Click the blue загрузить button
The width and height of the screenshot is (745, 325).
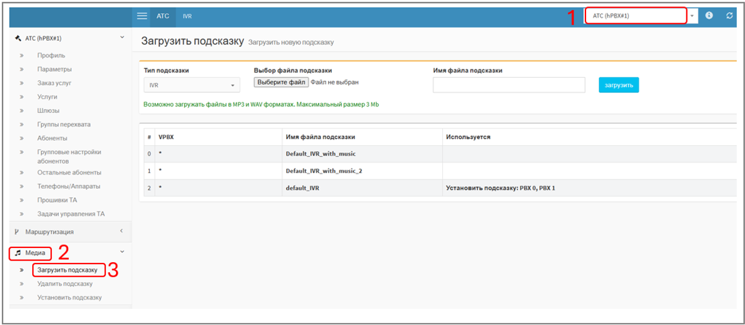618,85
